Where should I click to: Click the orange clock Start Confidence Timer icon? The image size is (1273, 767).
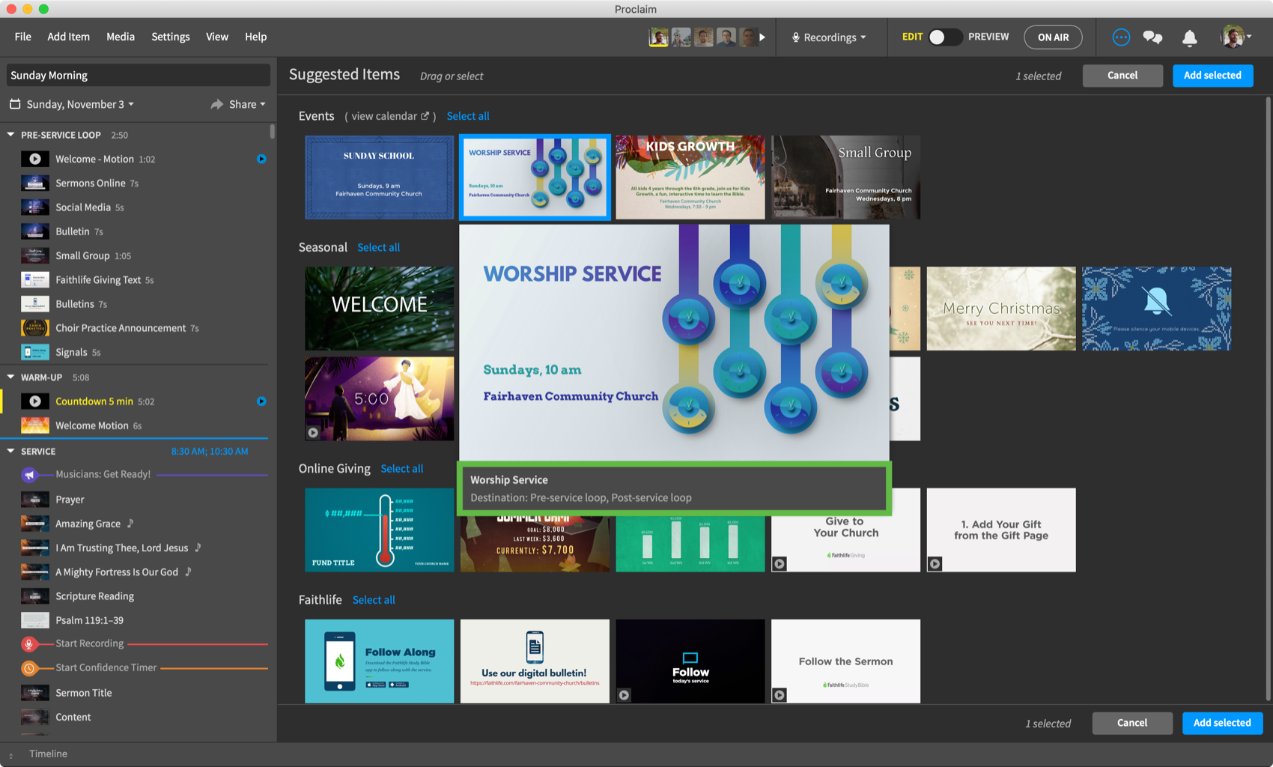point(28,668)
